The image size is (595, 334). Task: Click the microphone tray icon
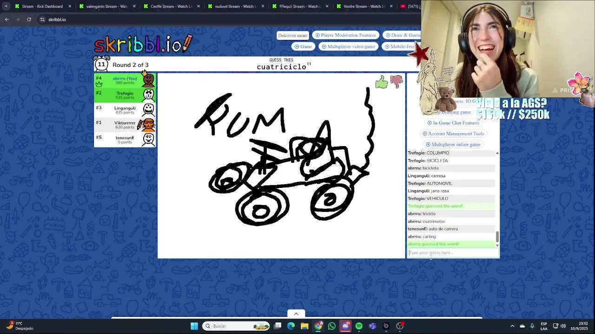coord(532,326)
